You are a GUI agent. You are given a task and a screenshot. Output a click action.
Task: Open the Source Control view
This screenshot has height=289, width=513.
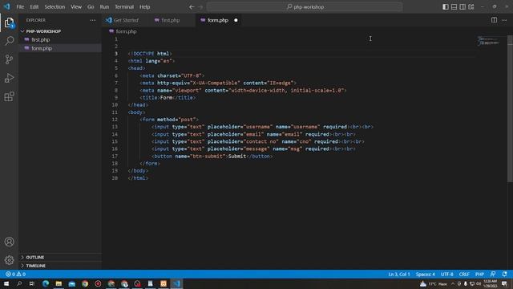tap(9, 59)
